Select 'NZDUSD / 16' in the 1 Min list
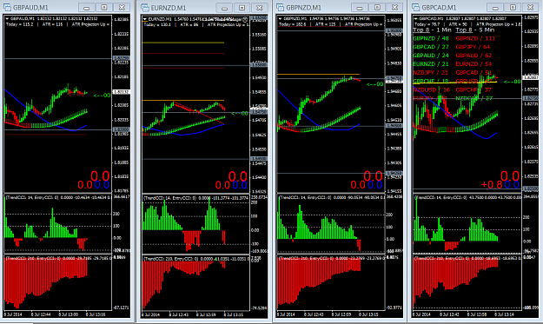543x324 pixels. point(432,89)
